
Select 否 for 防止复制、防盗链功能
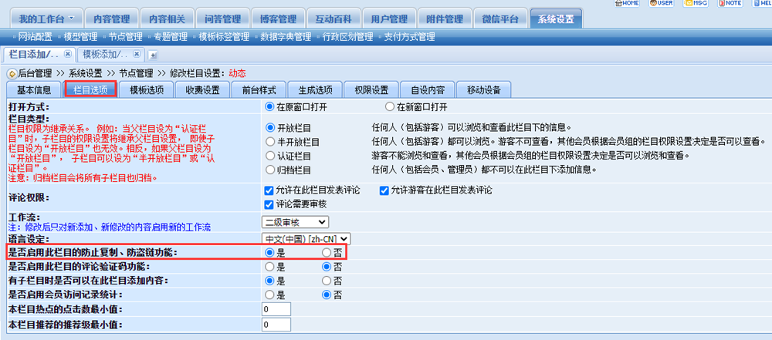click(x=327, y=252)
